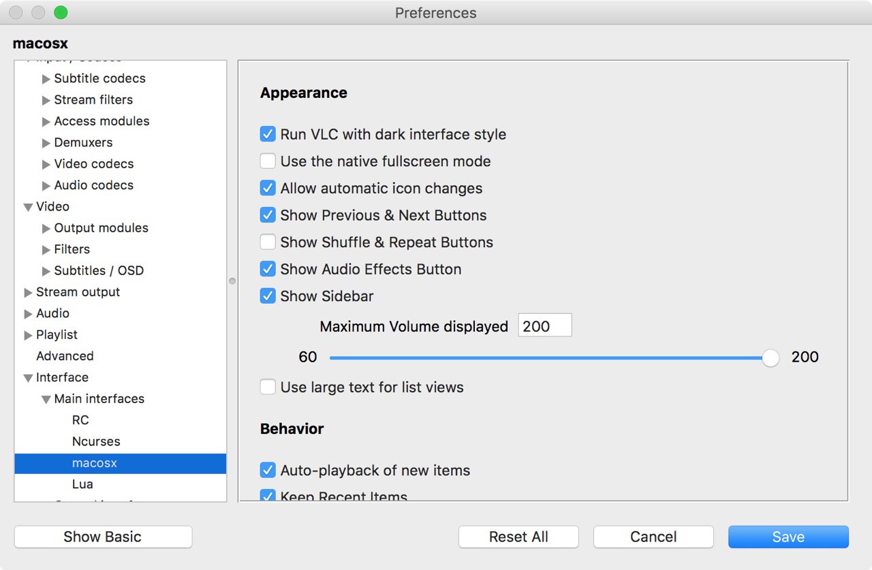The height and width of the screenshot is (570, 872).
Task: Focus the Maximum Volume displayed field
Action: coord(545,326)
